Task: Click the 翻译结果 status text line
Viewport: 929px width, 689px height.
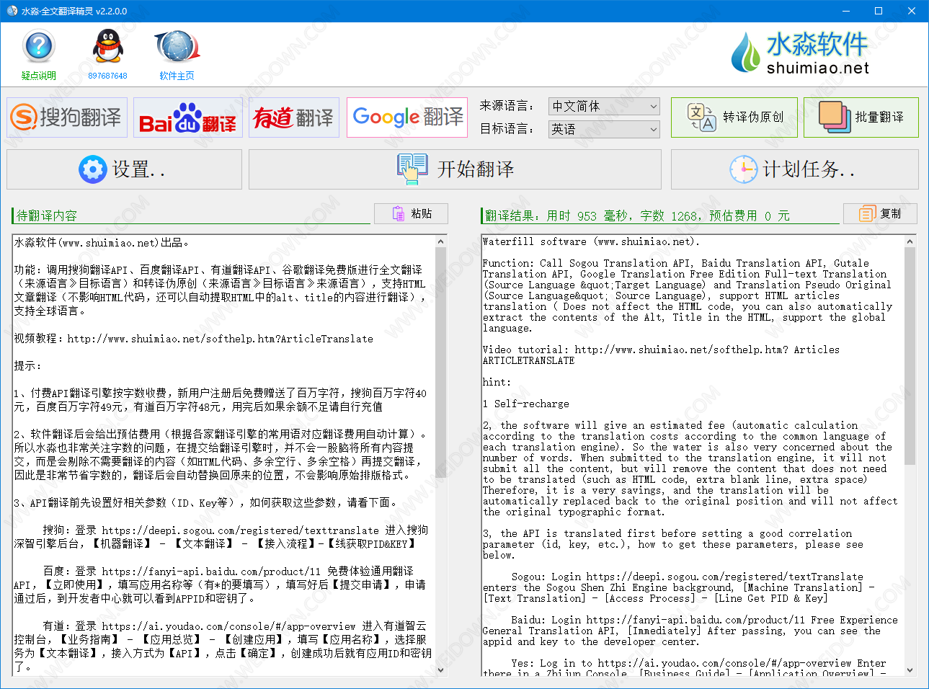Action: (x=637, y=215)
